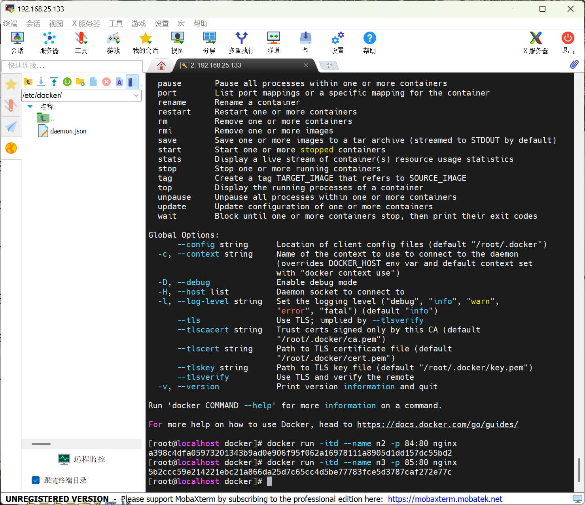This screenshot has width=585, height=505.
Task: Open the star Sessions sidebar tab
Action: click(x=11, y=84)
